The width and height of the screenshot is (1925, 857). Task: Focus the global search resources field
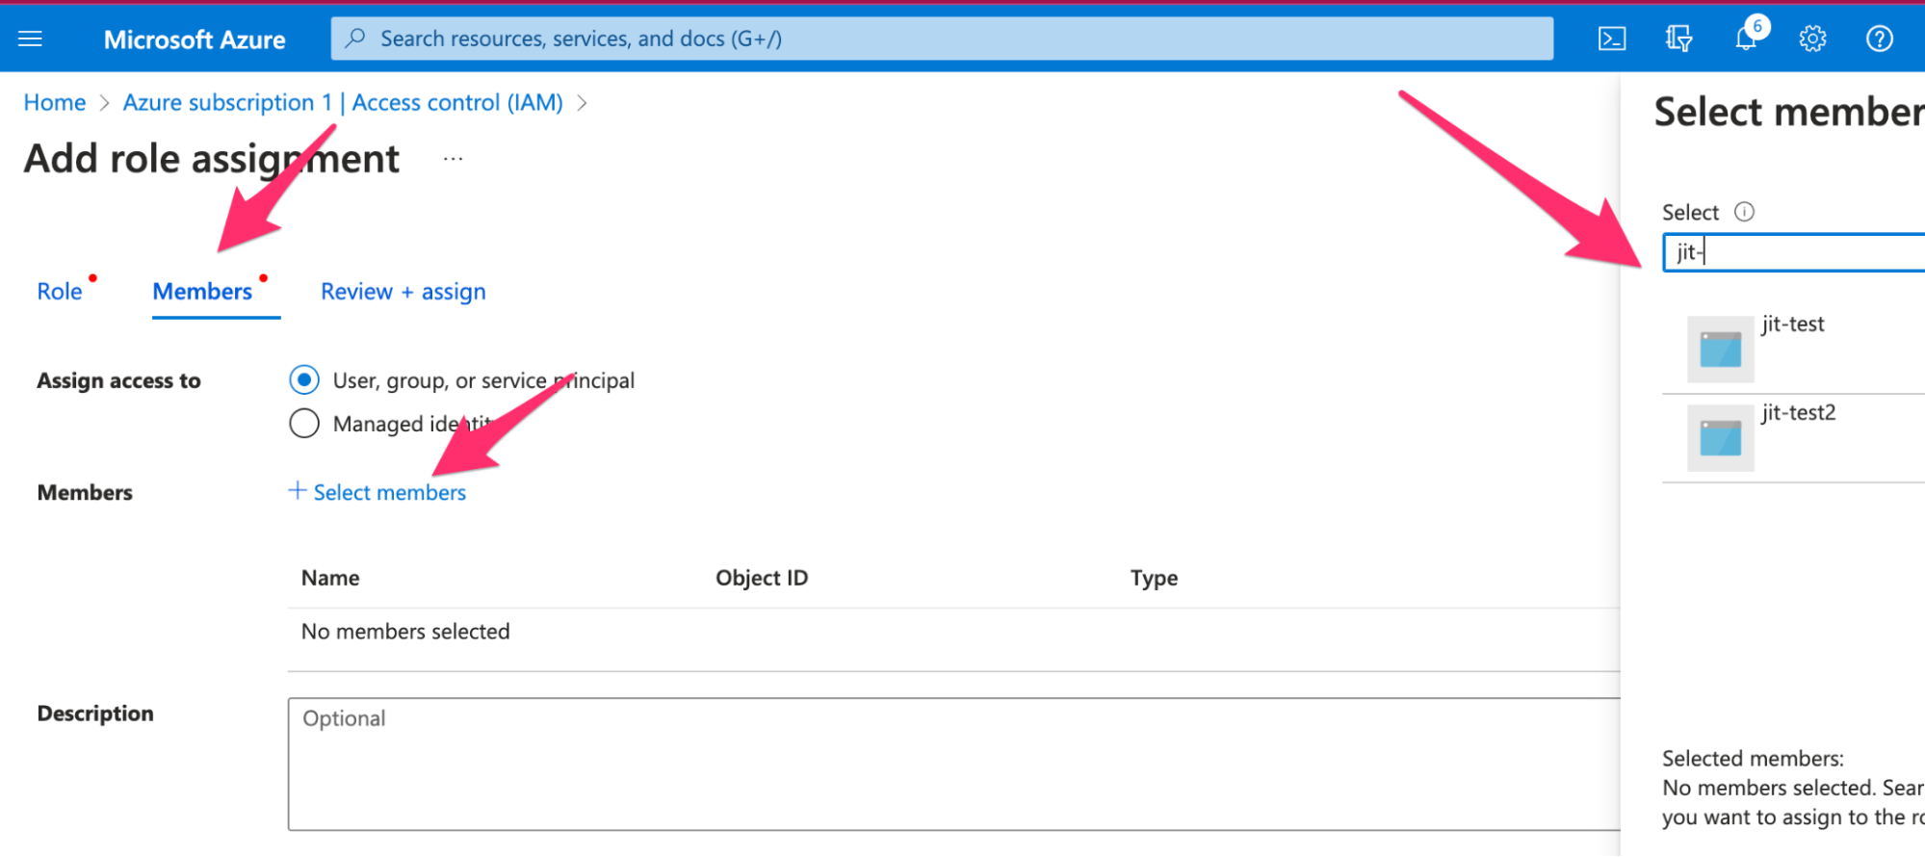tap(942, 39)
